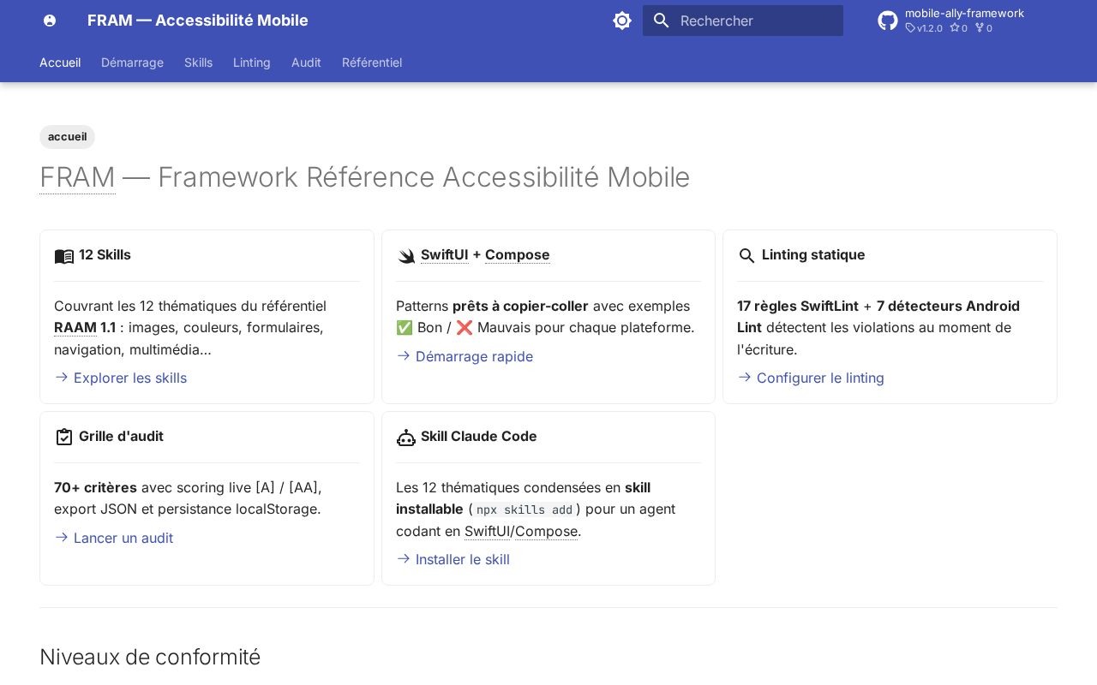Viewport: 1097px width, 685px height.
Task: Click the 70+ critères bold text
Action: pyautogui.click(x=95, y=487)
